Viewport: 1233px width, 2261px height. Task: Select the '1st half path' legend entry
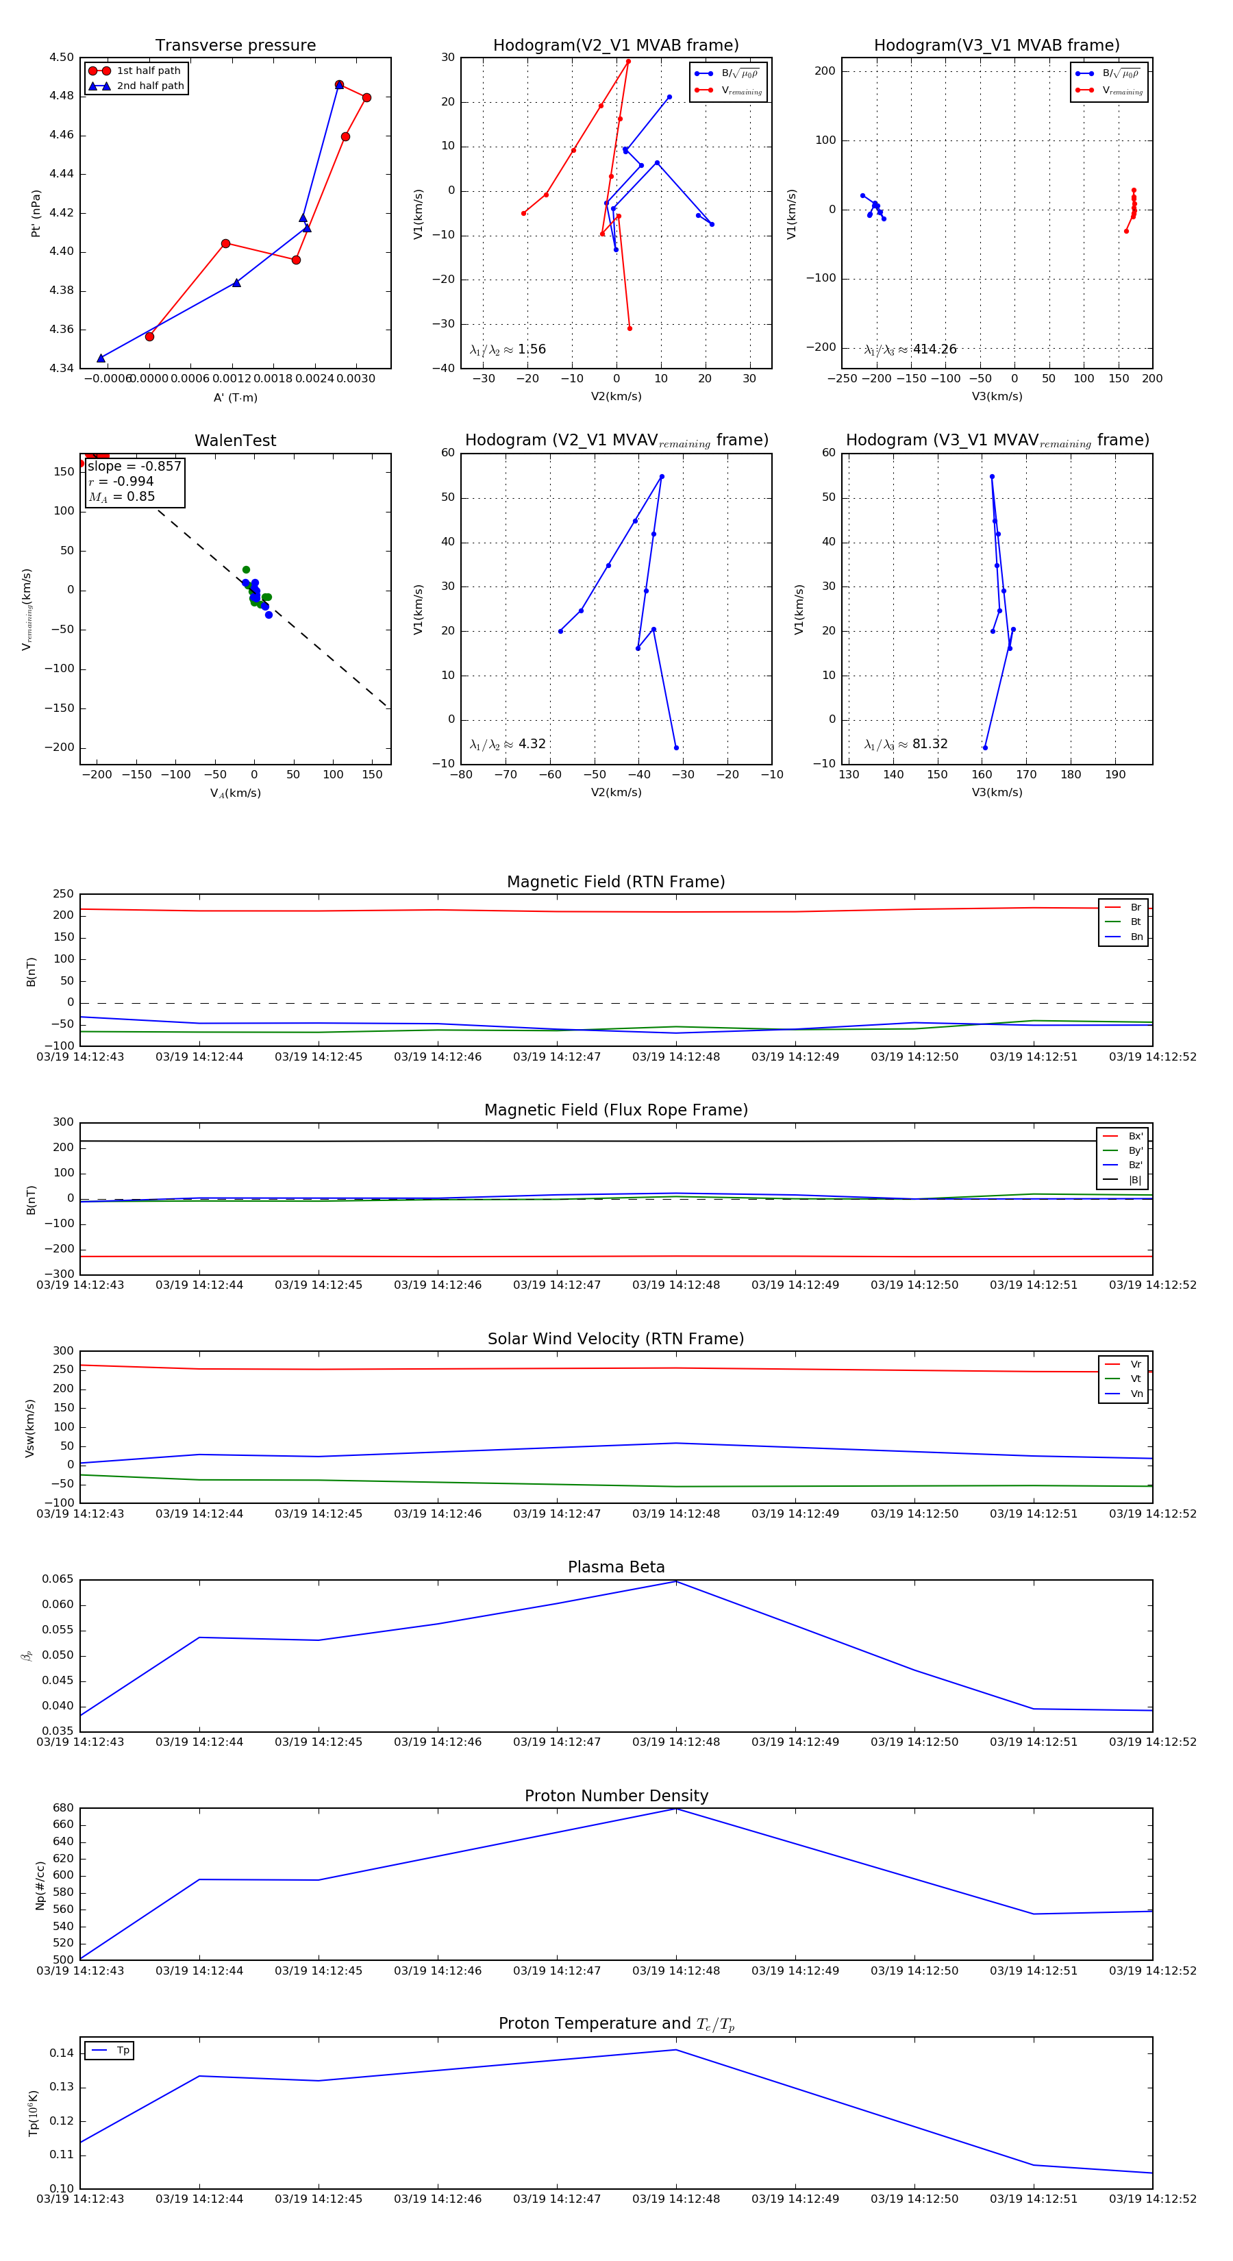135,71
